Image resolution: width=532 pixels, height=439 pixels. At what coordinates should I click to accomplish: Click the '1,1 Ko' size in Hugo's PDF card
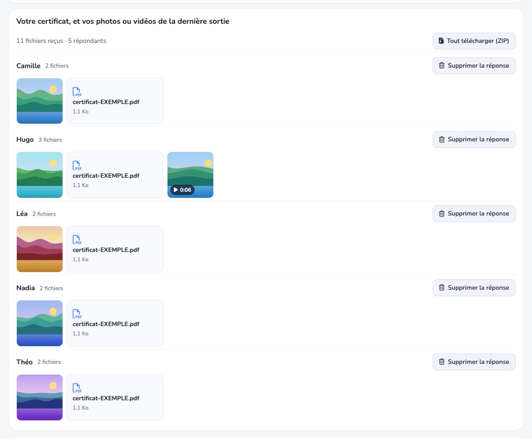(80, 185)
